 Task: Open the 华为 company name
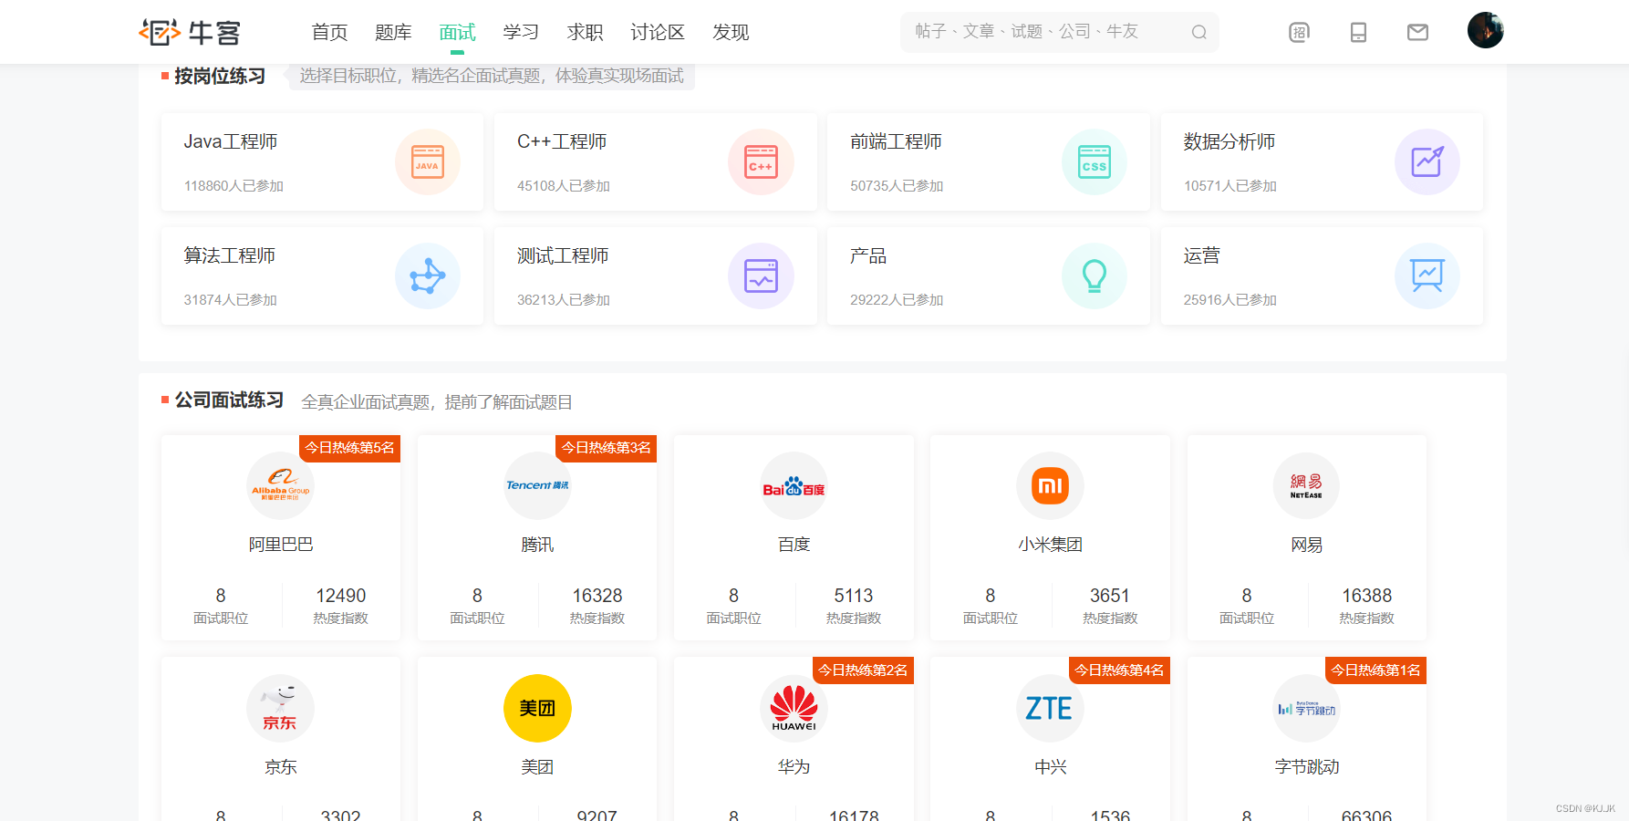click(794, 767)
